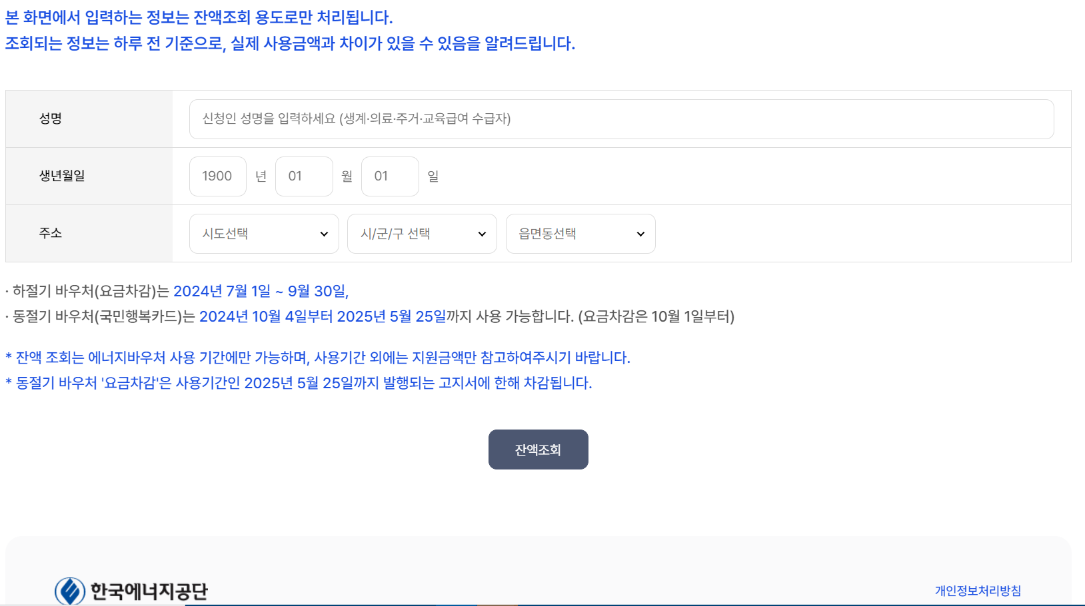Image resolution: width=1085 pixels, height=606 pixels.
Task: Click the chevron arrow on 읍면동선택 dropdown
Action: tap(640, 234)
